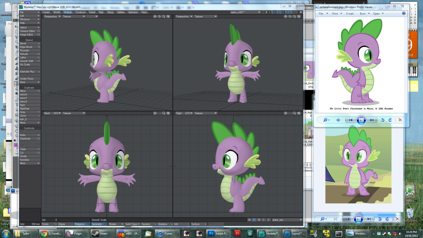This screenshot has width=423, height=238.
Task: Toggle the C color map button
Action: point(264,220)
